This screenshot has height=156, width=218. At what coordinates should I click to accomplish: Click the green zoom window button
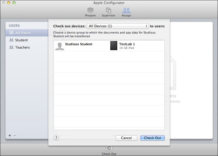(14, 3)
